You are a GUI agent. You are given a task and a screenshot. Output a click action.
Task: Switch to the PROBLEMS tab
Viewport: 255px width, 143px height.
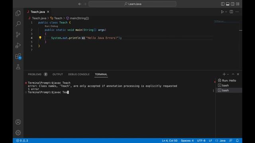35,74
